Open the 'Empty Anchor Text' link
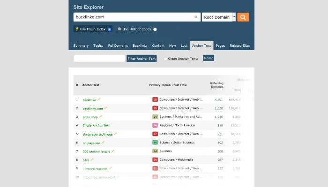The image size is (328, 187). tap(96, 125)
